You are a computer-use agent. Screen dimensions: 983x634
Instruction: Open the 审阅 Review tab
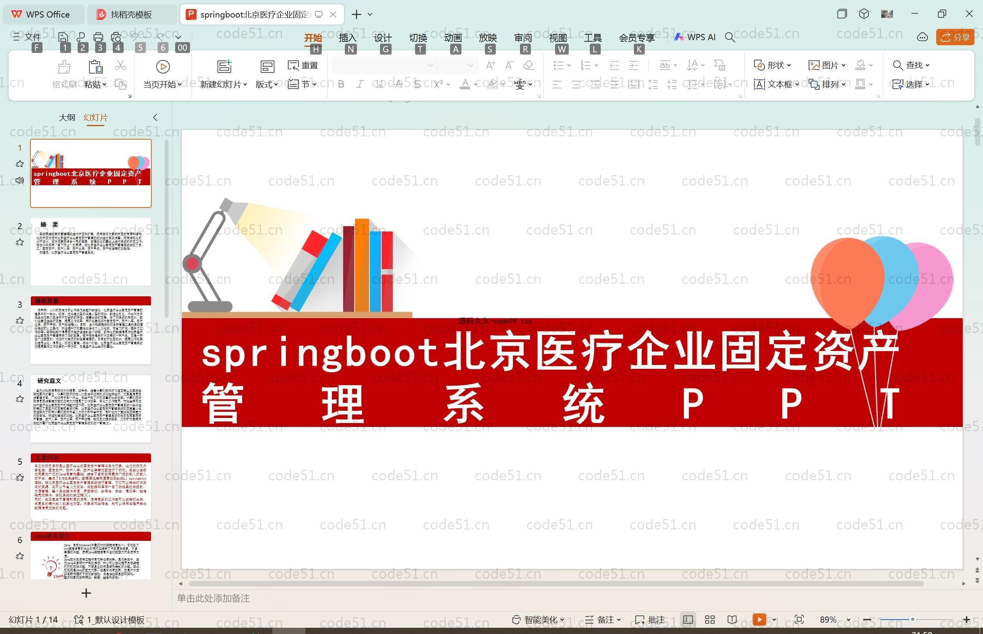point(523,37)
